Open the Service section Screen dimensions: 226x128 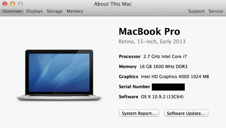coord(216,11)
